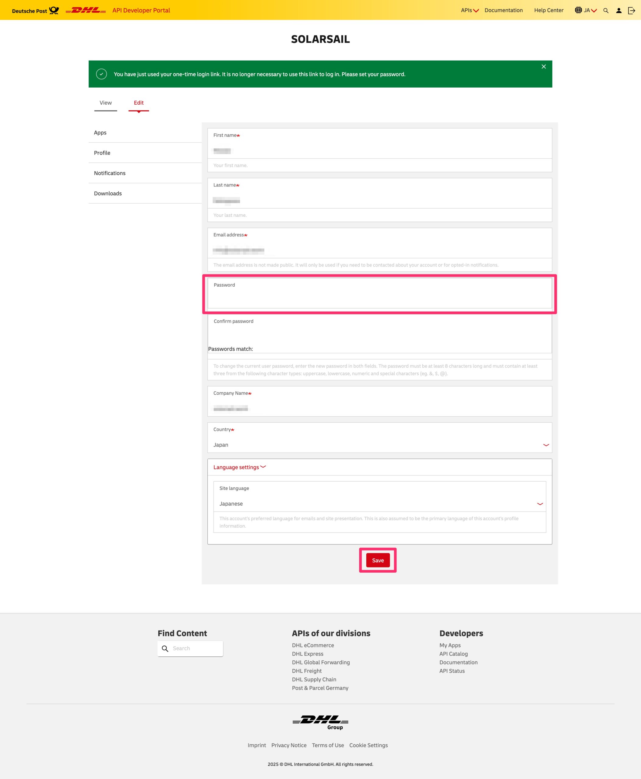641x779 pixels.
Task: Click the DHL logo in header
Action: point(86,10)
